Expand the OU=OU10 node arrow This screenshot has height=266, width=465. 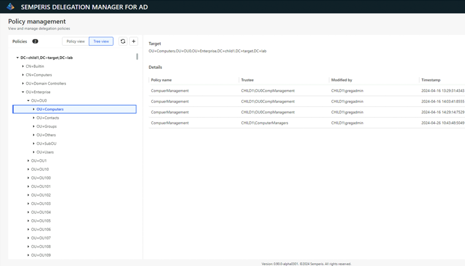[x=28, y=169]
